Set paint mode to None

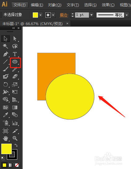[17, 165]
